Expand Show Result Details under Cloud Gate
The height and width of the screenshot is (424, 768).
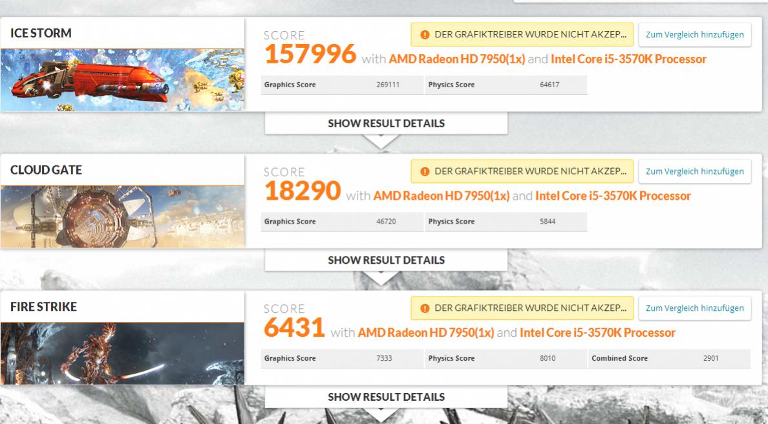(x=386, y=260)
